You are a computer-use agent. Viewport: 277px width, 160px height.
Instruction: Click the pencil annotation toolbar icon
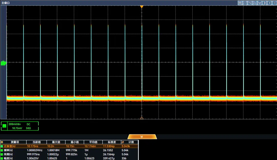pyautogui.click(x=255, y=3)
